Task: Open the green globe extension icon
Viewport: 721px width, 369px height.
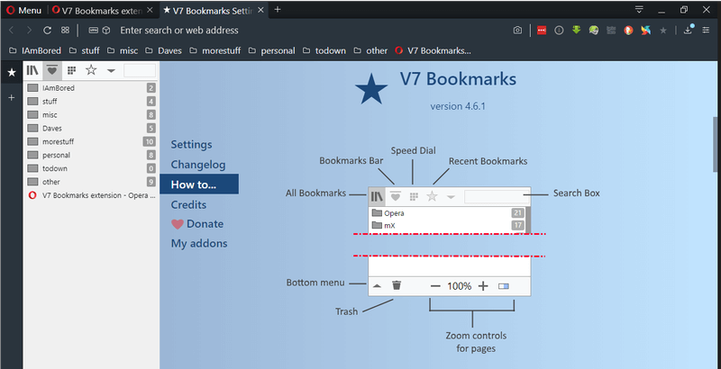Action: pyautogui.click(x=594, y=31)
